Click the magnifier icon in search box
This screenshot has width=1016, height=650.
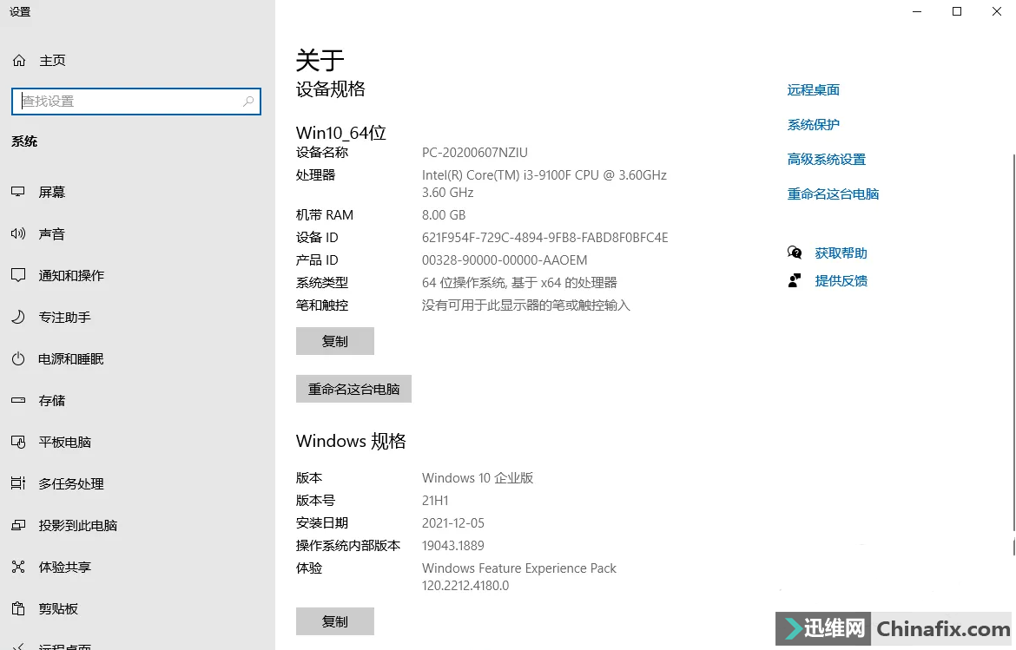[x=248, y=101]
